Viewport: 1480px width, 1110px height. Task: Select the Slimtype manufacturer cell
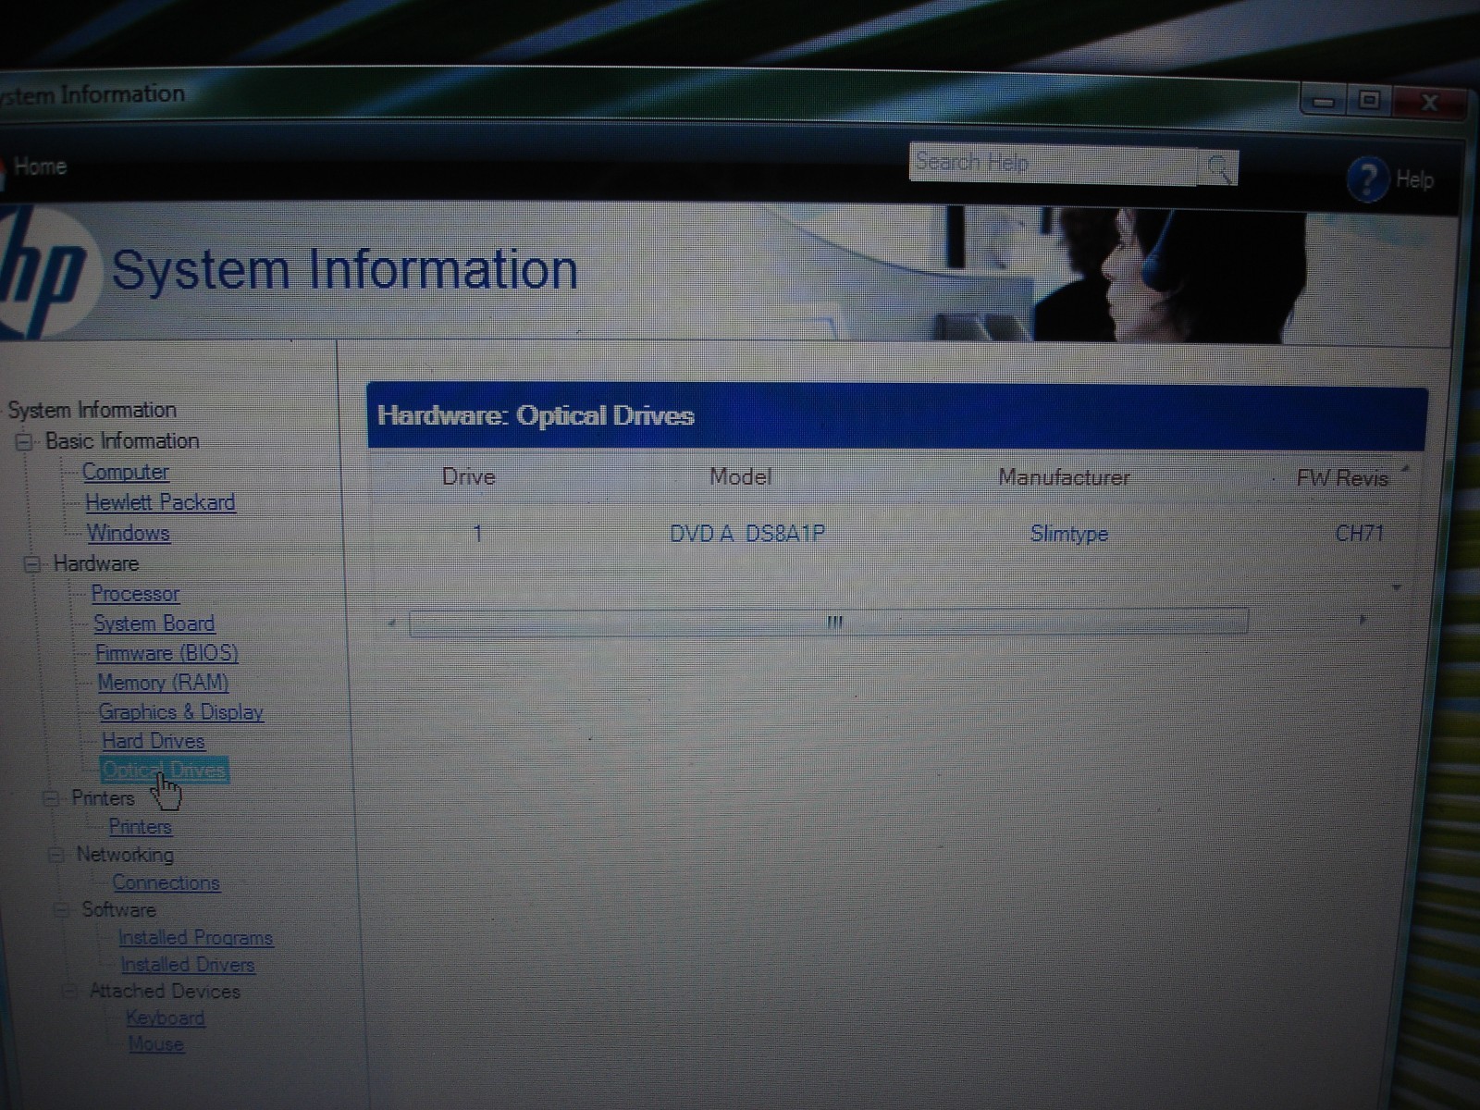(x=1069, y=534)
